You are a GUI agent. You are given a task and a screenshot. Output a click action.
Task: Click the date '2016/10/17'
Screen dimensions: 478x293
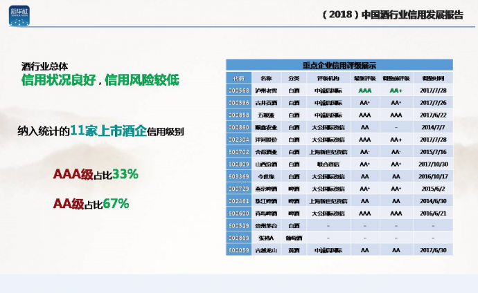click(433, 177)
